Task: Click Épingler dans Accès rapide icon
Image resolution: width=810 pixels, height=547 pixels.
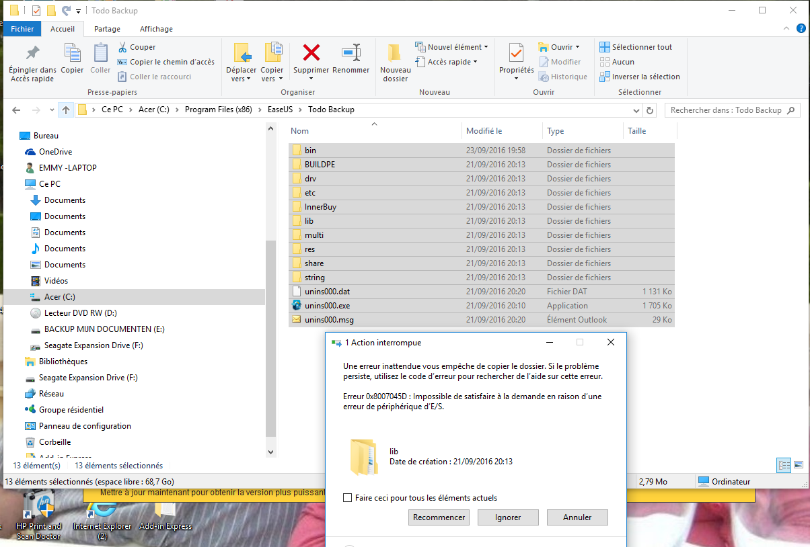Action: click(32, 53)
